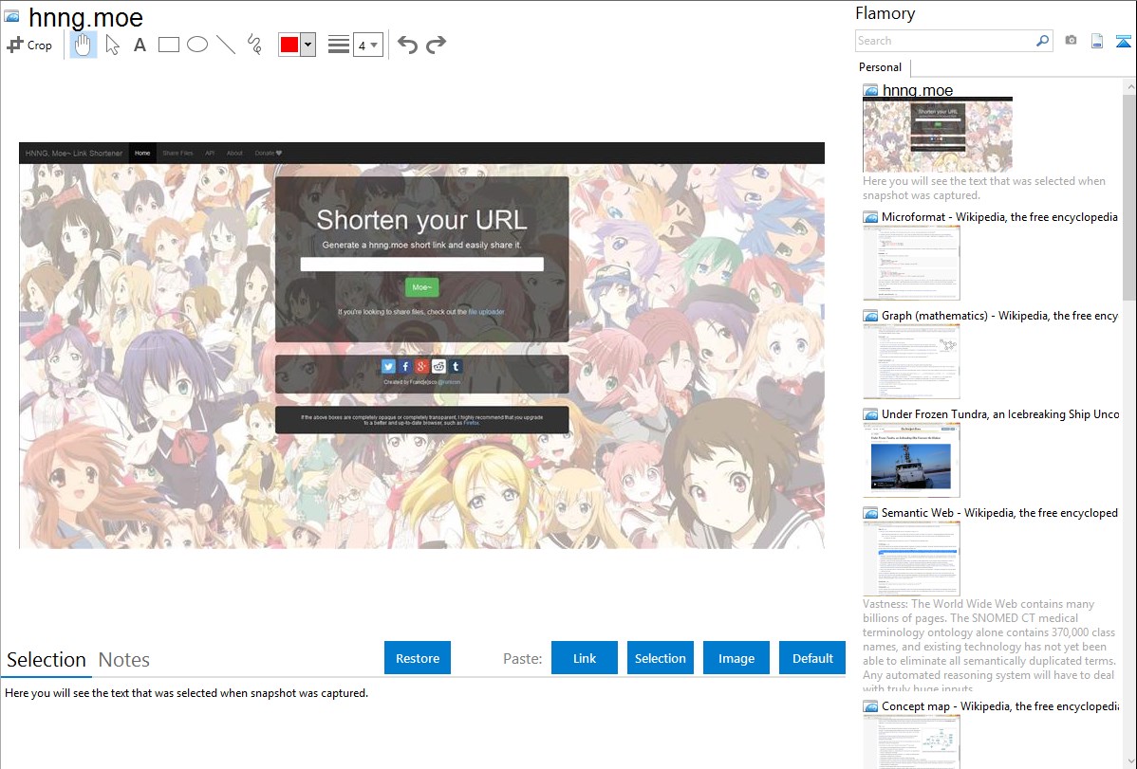Click the Facebook icon in the preview

(x=404, y=367)
